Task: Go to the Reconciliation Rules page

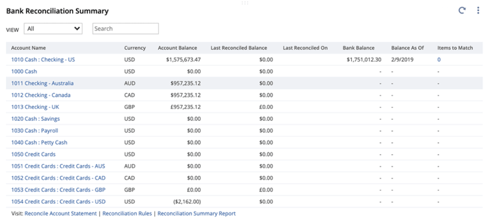Action: point(127,213)
